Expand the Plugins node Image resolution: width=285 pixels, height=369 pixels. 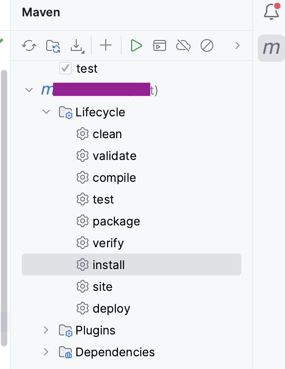coord(46,330)
